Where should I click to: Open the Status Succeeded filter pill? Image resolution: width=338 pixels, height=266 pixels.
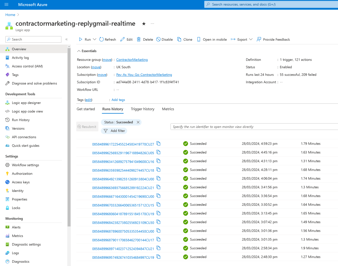pyautogui.click(x=118, y=122)
